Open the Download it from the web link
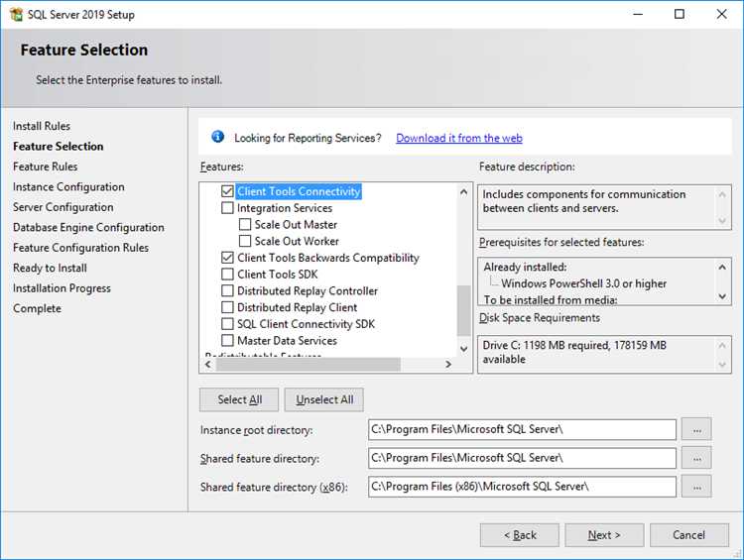The image size is (744, 560). click(x=459, y=138)
